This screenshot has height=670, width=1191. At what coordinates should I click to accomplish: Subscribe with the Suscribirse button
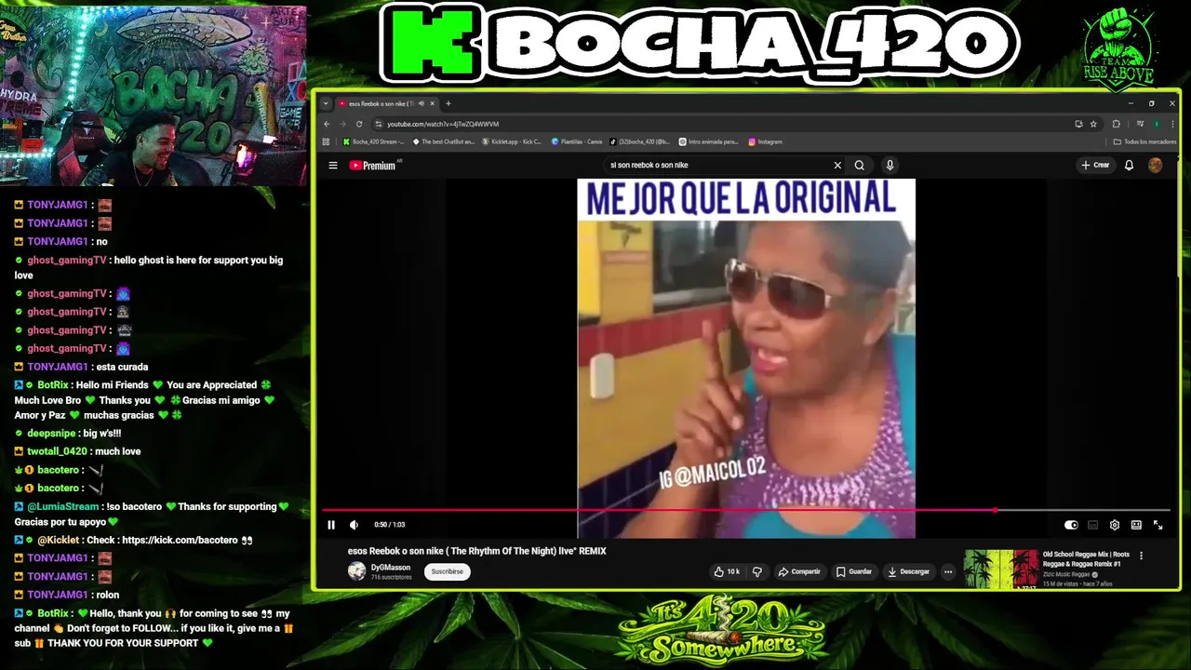point(448,571)
